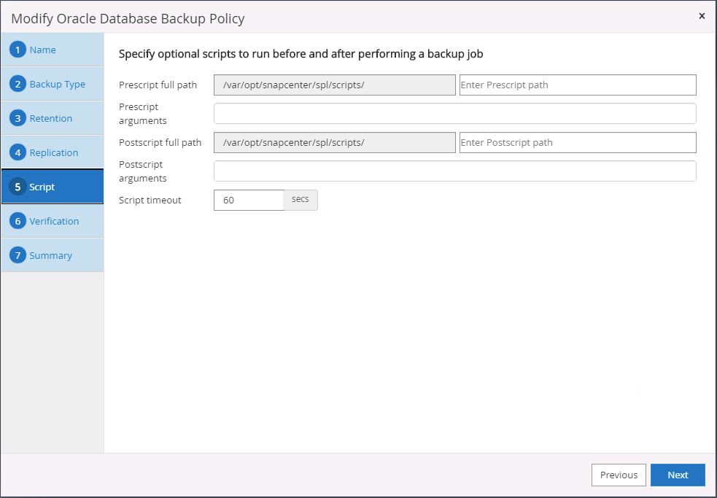
Task: Go to the Name step
Action: point(43,50)
